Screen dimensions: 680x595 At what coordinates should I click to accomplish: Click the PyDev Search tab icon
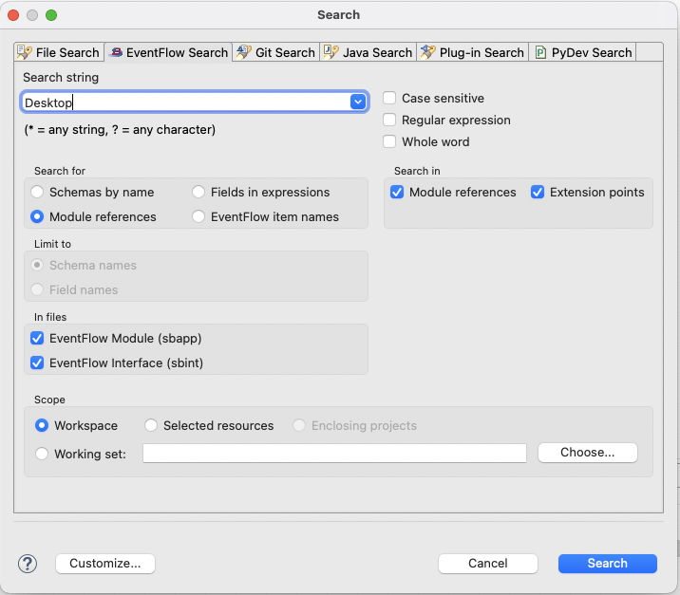click(x=540, y=52)
